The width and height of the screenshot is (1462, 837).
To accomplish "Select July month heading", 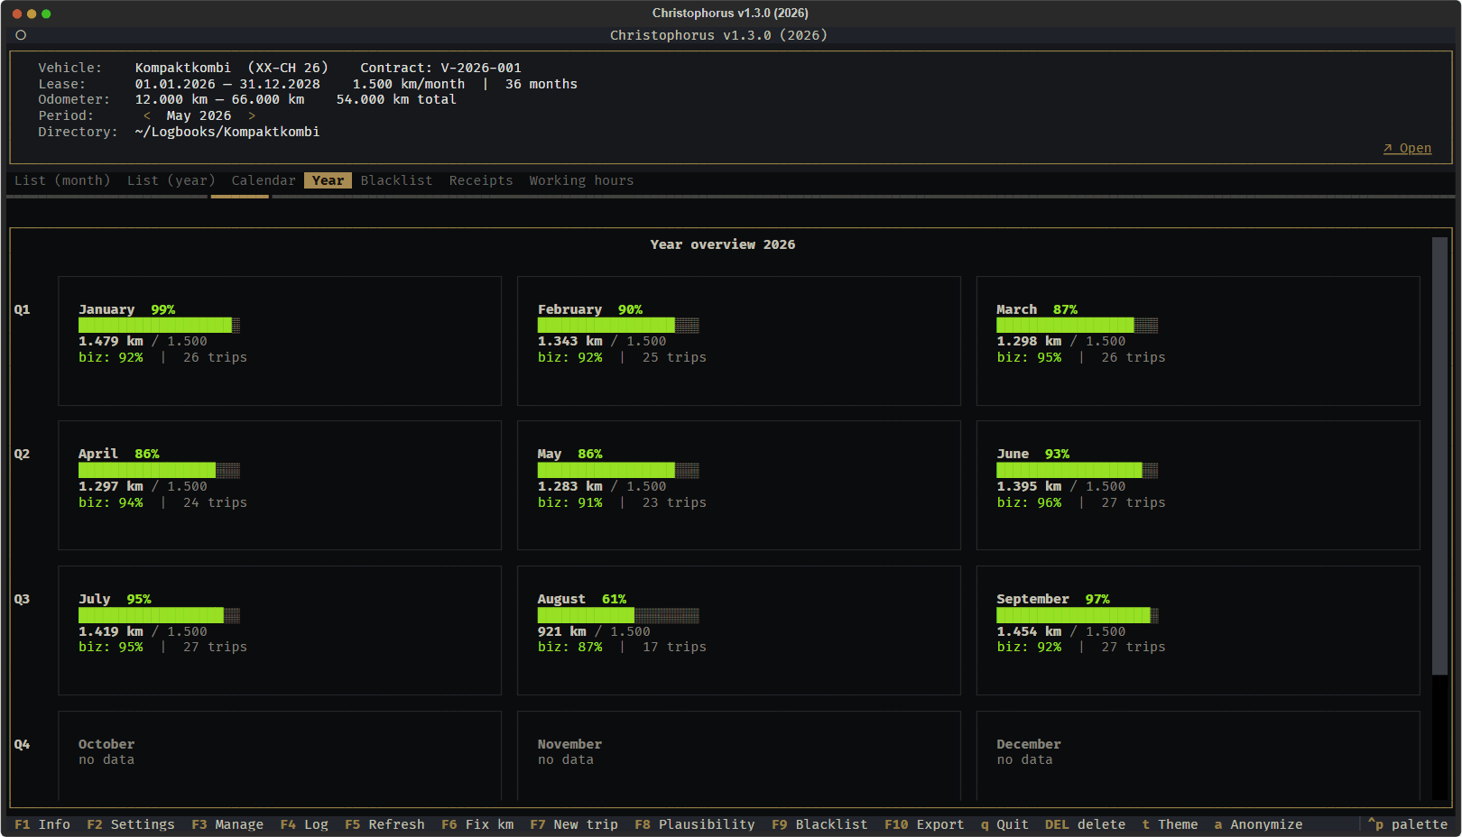I will point(95,599).
